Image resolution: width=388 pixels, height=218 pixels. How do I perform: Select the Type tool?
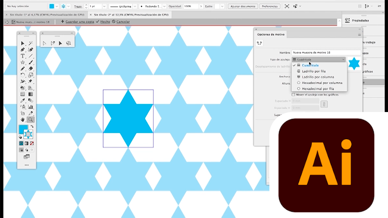pos(23,56)
